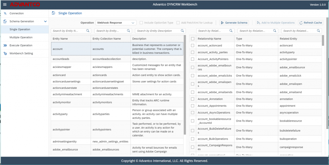
Task: Click the Schema Generation menu label
Action: click(x=22, y=21)
